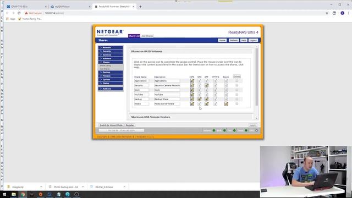
Task: Switch to the Add Shares tab
Action: (147, 36)
